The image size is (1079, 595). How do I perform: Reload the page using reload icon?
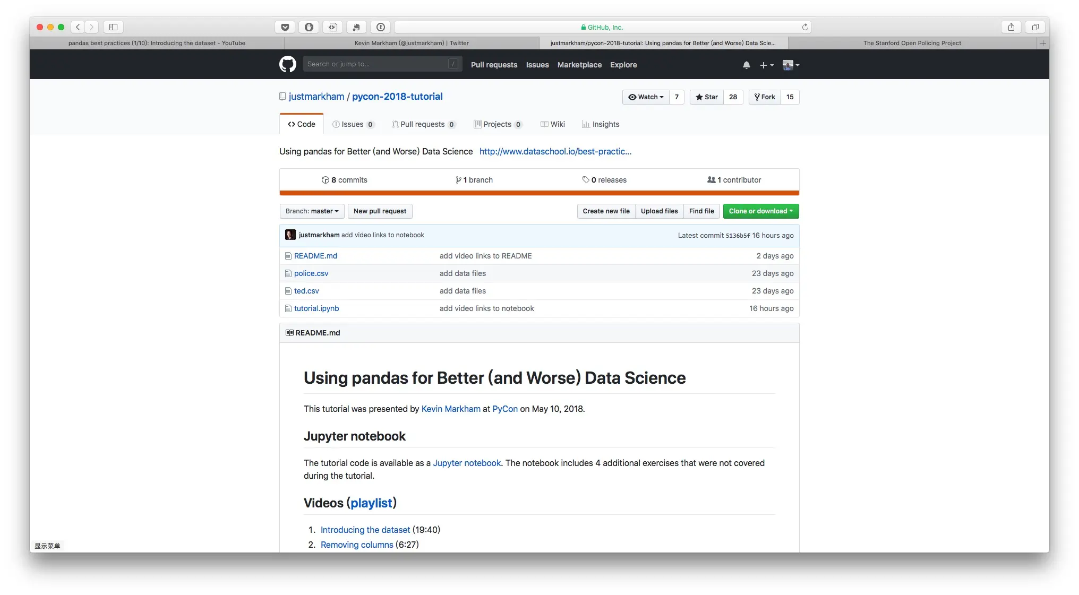tap(805, 27)
